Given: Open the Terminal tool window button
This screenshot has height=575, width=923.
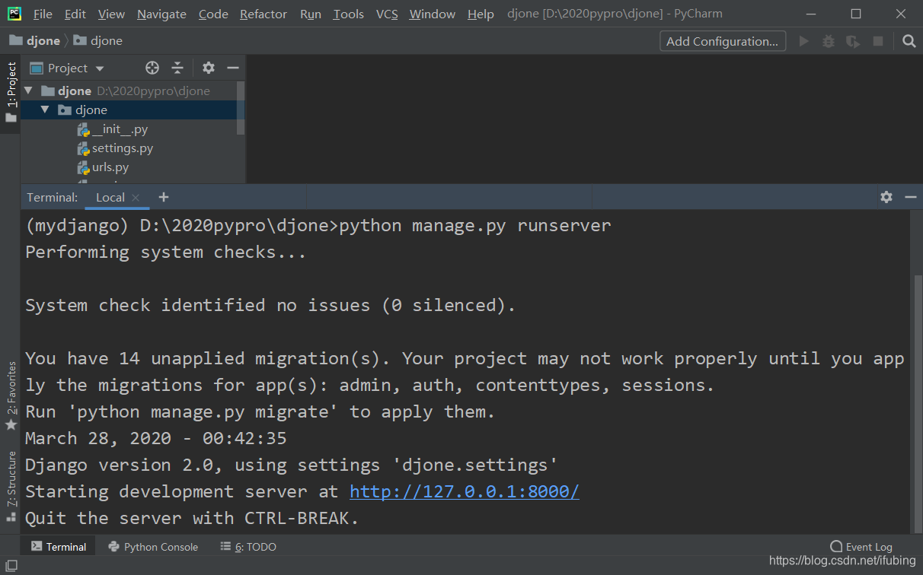Looking at the screenshot, I should coord(59,546).
